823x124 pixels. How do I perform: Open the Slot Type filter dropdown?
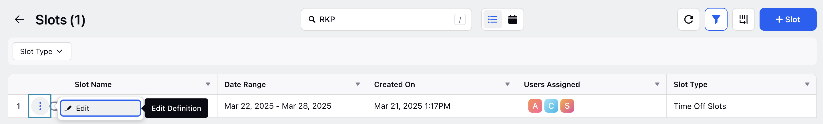(x=42, y=51)
